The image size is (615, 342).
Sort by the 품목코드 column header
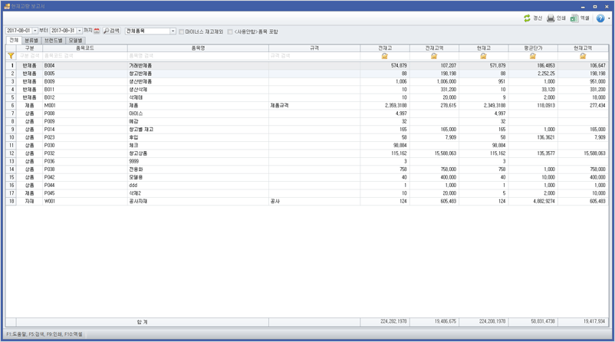tap(84, 48)
